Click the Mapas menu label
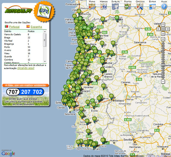This screenshot has width=171, height=157. click(x=92, y=2)
